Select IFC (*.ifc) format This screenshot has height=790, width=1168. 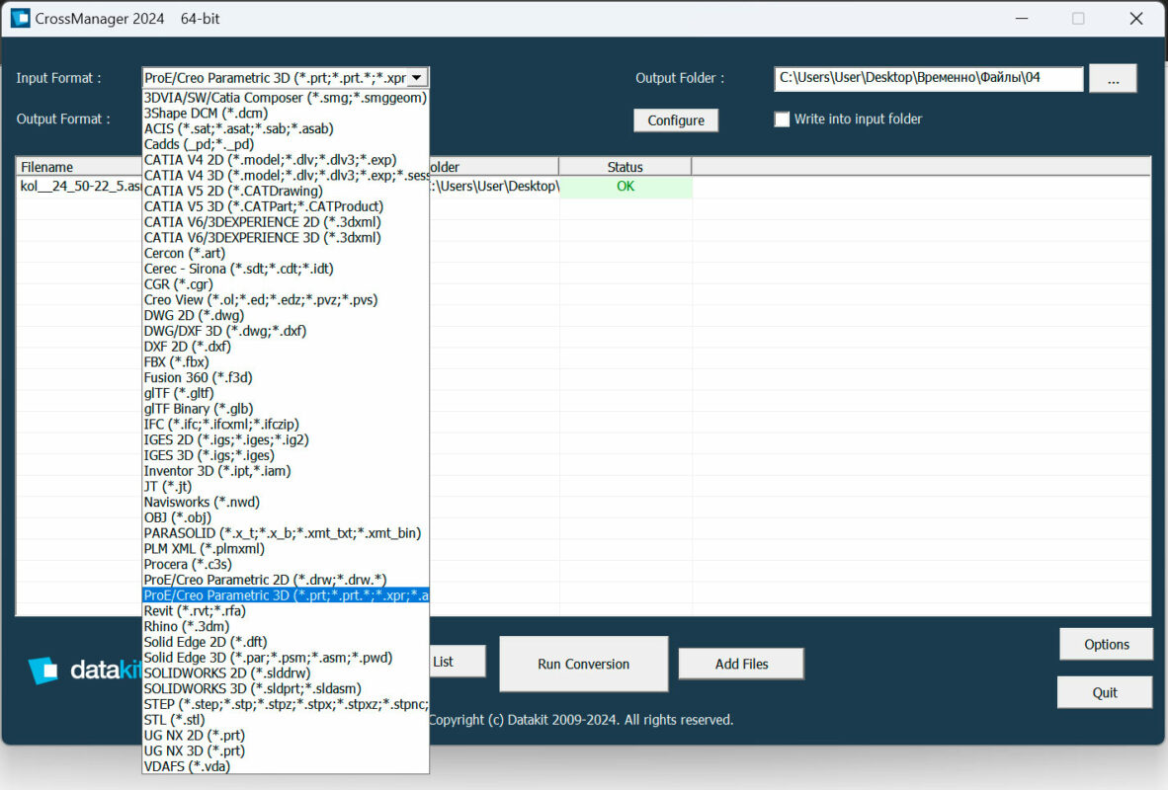286,425
